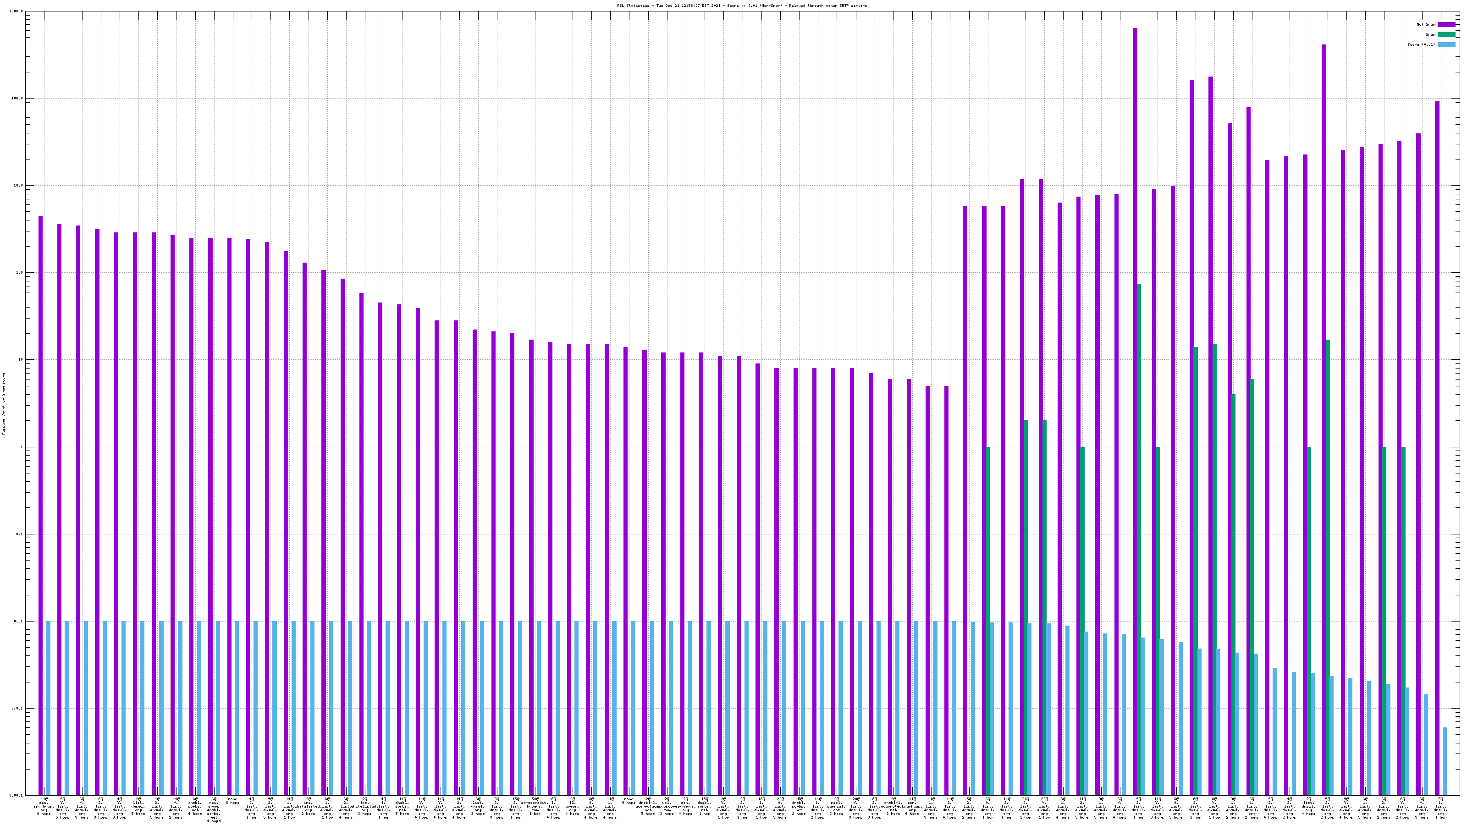Click the sa-accredit.habeas.com axis label

click(x=535, y=807)
